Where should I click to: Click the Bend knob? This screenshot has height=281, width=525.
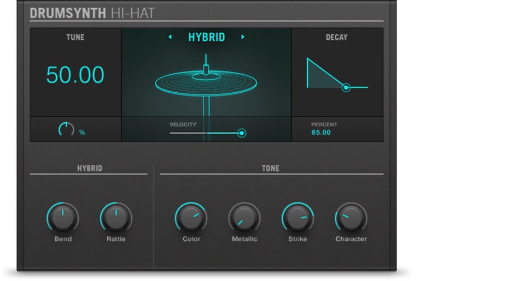pos(62,218)
